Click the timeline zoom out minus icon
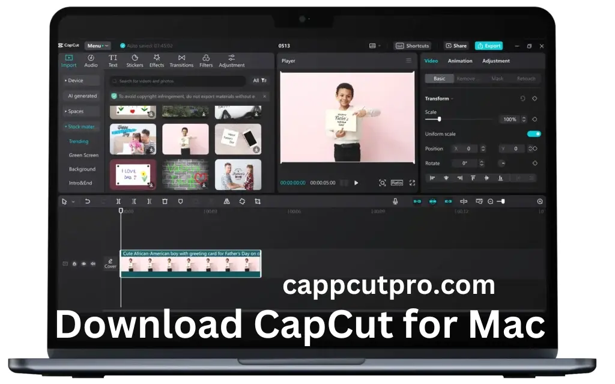The image size is (615, 384). click(490, 201)
